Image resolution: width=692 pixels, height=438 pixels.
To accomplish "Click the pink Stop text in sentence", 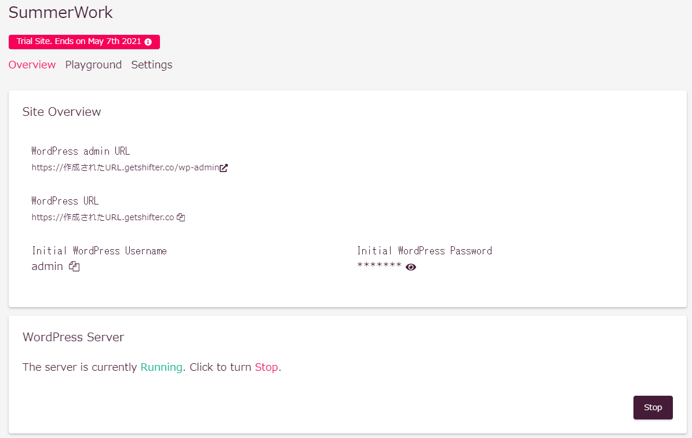I will 267,367.
